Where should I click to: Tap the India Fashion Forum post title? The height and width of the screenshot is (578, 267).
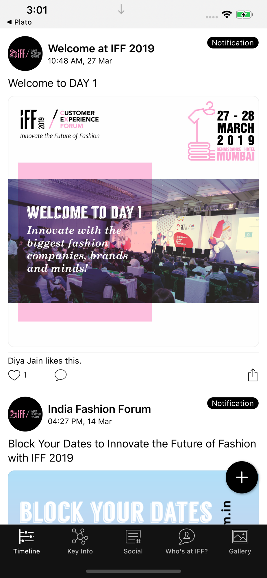pyautogui.click(x=99, y=409)
